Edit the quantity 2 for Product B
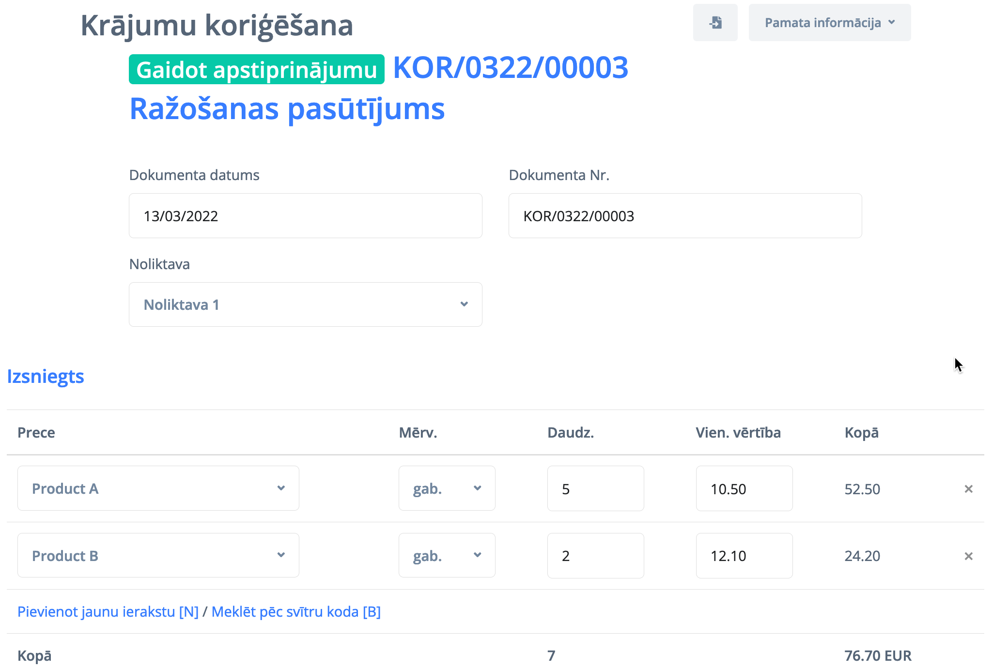 [595, 556]
